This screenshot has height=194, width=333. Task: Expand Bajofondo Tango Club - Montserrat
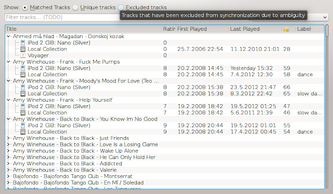(x=8, y=176)
